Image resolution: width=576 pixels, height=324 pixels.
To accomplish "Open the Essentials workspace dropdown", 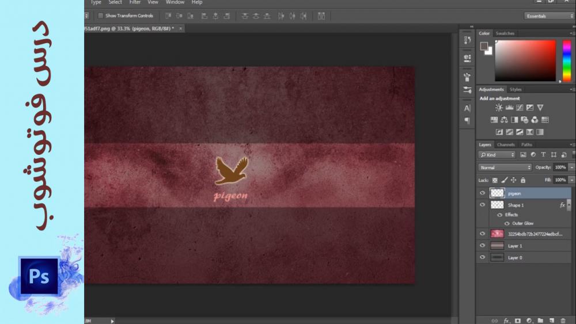I will pyautogui.click(x=548, y=16).
